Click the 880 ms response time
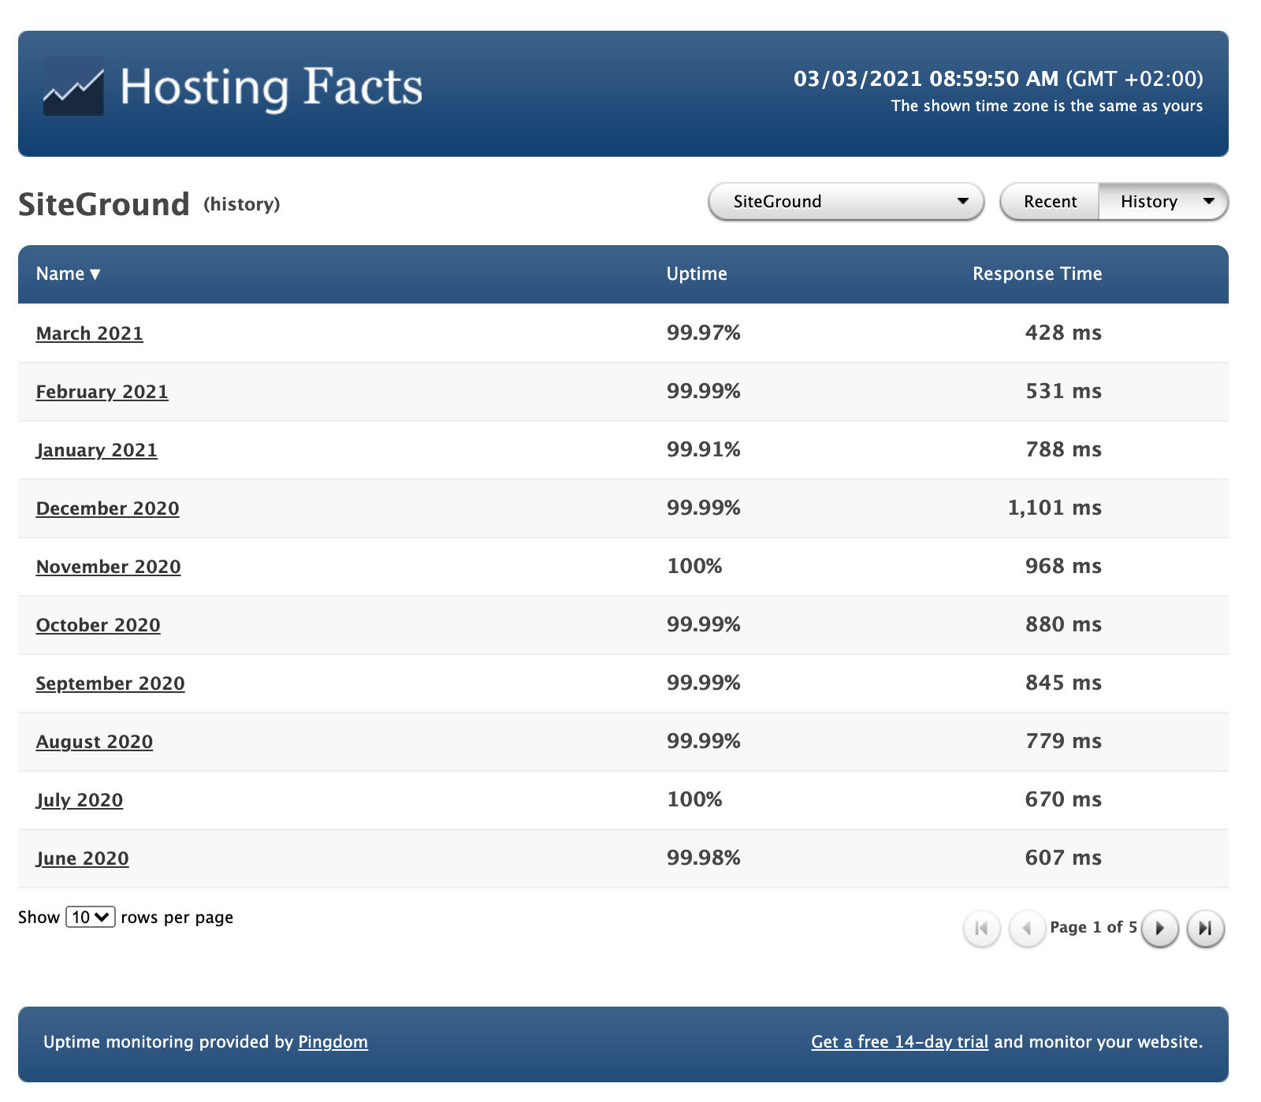 [1063, 624]
